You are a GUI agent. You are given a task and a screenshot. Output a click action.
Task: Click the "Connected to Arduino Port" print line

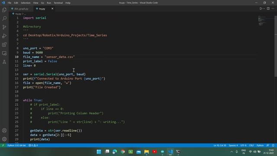[64, 78]
